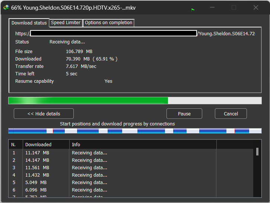
Task: Click the Transfer rate value 7.617 MB/sec
Action: coord(81,66)
